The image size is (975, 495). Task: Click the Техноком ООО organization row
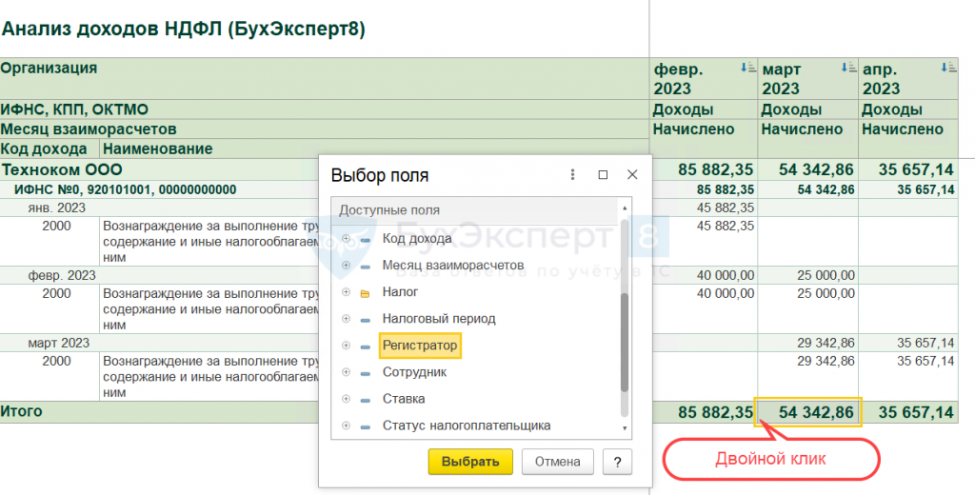[x=62, y=169]
